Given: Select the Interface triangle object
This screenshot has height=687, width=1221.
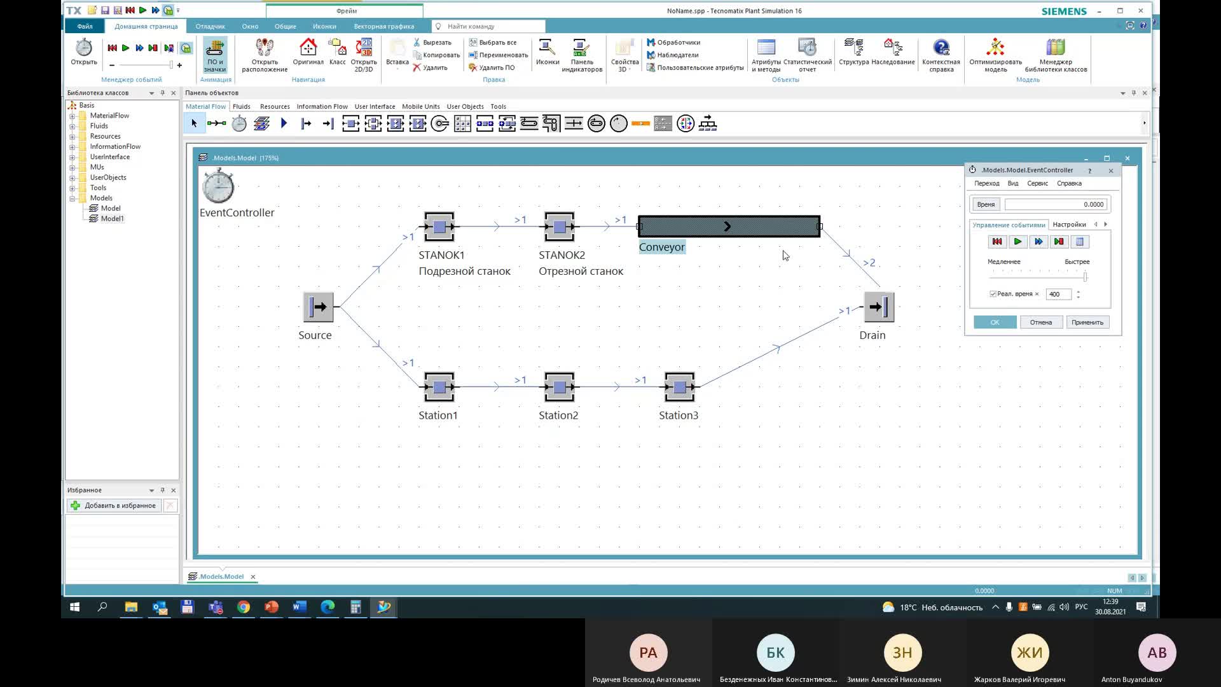Looking at the screenshot, I should coord(284,123).
